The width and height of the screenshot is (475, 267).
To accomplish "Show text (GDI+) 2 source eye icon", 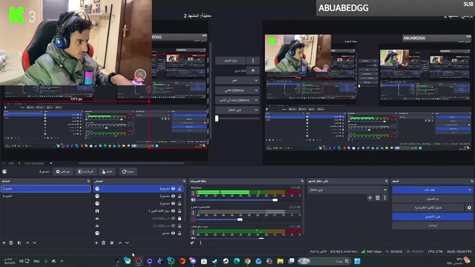I will 173,226.
